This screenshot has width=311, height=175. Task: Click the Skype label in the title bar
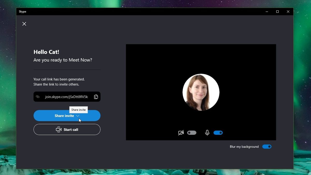pos(22,11)
